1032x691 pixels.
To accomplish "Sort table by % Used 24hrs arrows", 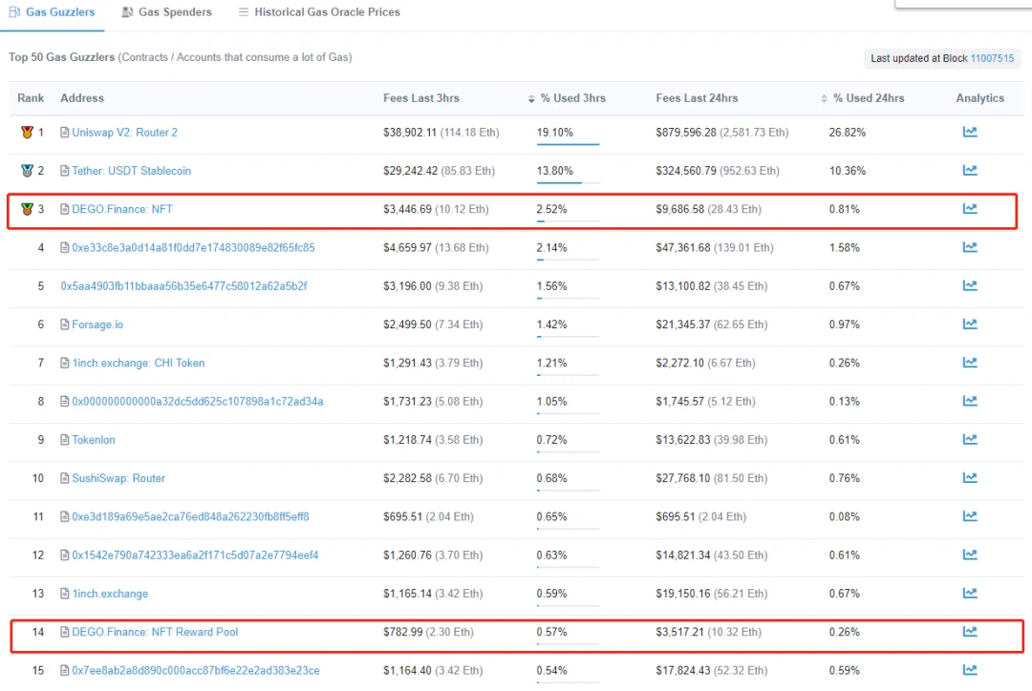I will (824, 98).
